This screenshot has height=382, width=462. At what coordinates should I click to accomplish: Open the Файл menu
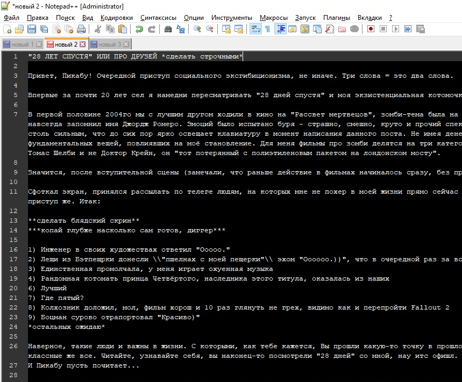(x=11, y=18)
